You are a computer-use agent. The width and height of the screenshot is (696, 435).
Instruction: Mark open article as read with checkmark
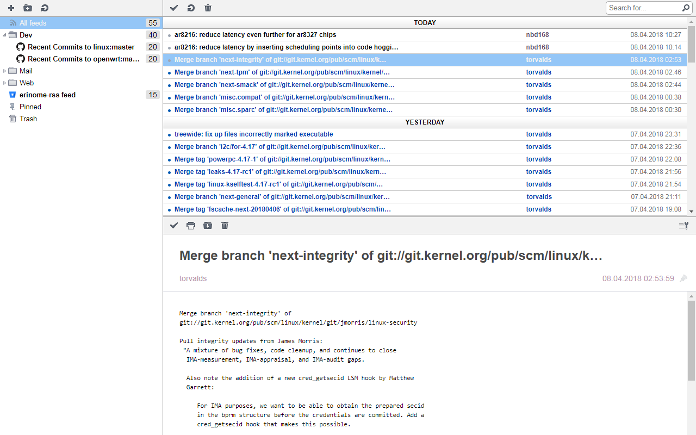(174, 225)
